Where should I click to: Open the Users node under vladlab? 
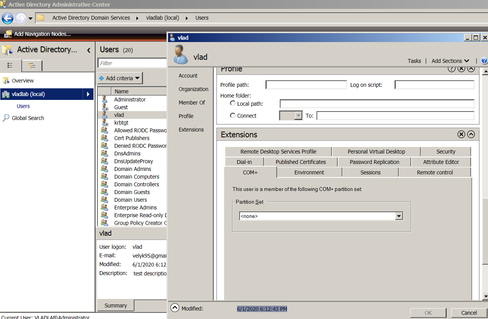tap(23, 106)
